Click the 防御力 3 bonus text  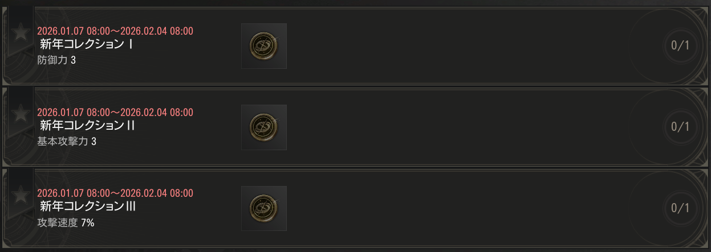pos(56,60)
